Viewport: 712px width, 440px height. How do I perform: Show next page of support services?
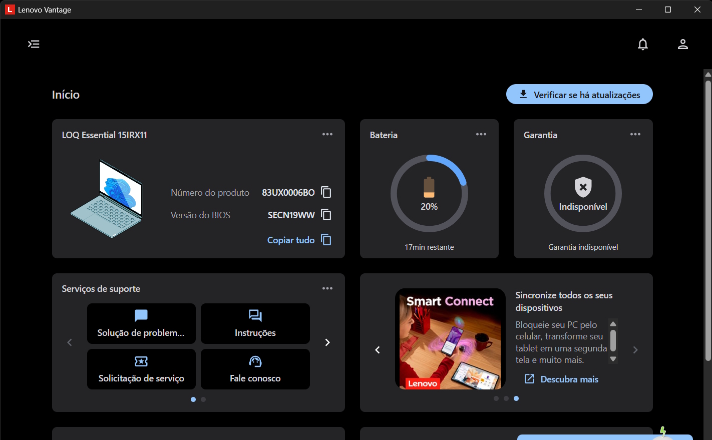click(327, 342)
